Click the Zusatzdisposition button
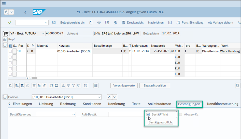This screenshot has height=139, width=241. [x=154, y=85]
